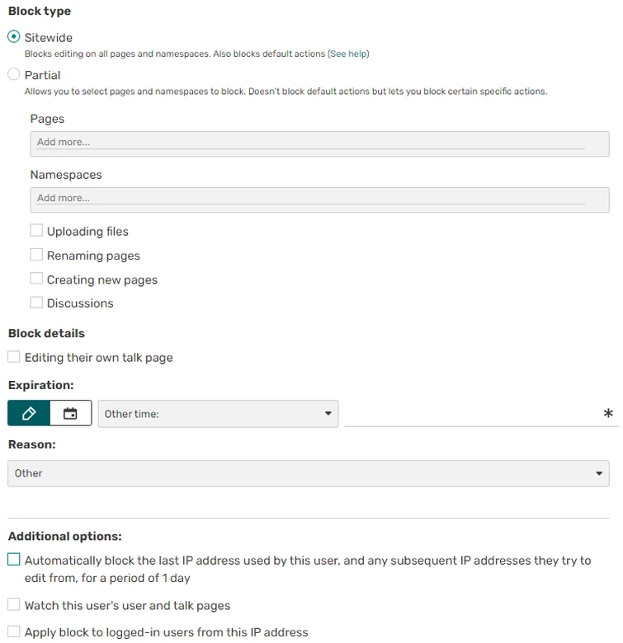Click the Namespaces 'Add more...' field
623x643 pixels.
pos(319,199)
